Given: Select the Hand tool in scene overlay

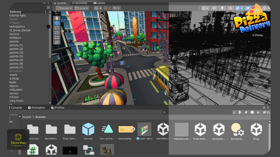Looking at the screenshot, I should 57,18.
